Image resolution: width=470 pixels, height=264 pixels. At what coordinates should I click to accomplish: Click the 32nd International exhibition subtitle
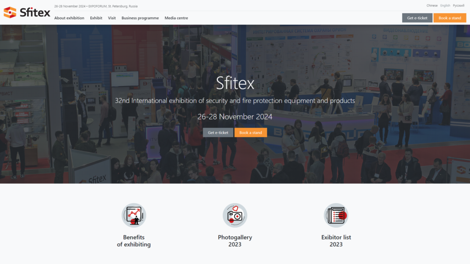coord(235,100)
